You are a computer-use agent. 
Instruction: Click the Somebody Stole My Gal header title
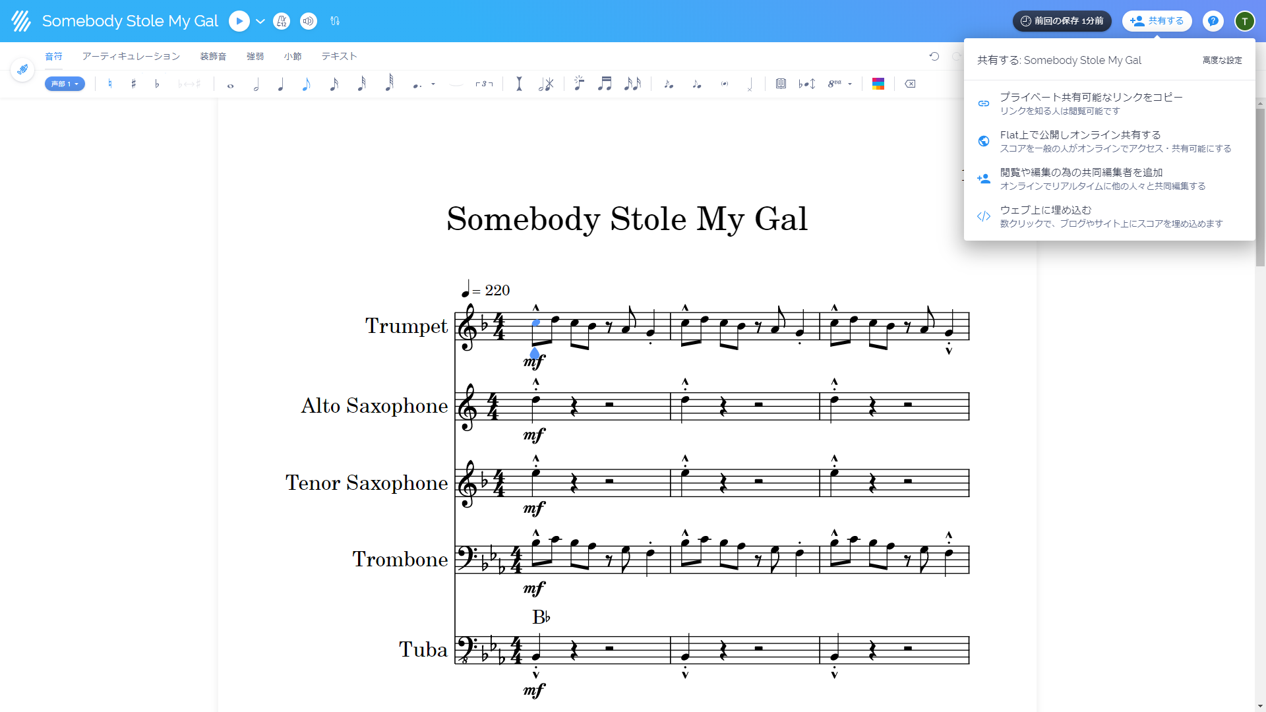[130, 21]
